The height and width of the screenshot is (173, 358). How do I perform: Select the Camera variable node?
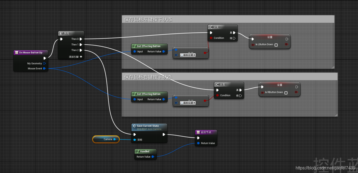(106, 139)
